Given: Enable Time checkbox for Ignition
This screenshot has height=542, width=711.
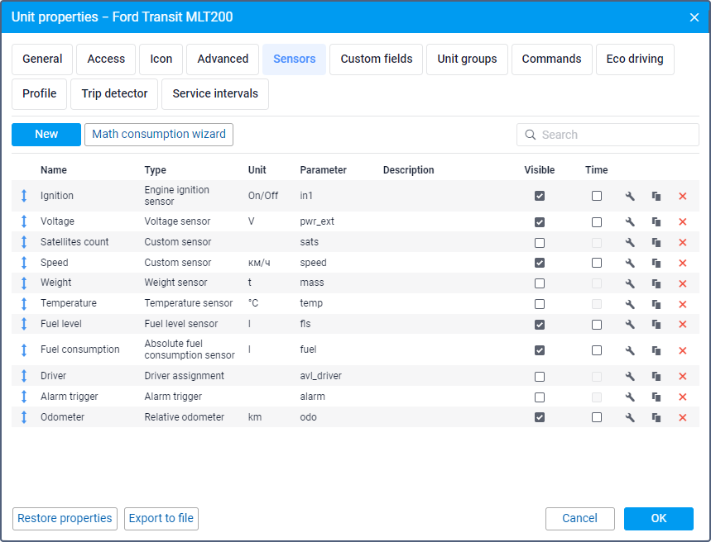Looking at the screenshot, I should tap(597, 196).
